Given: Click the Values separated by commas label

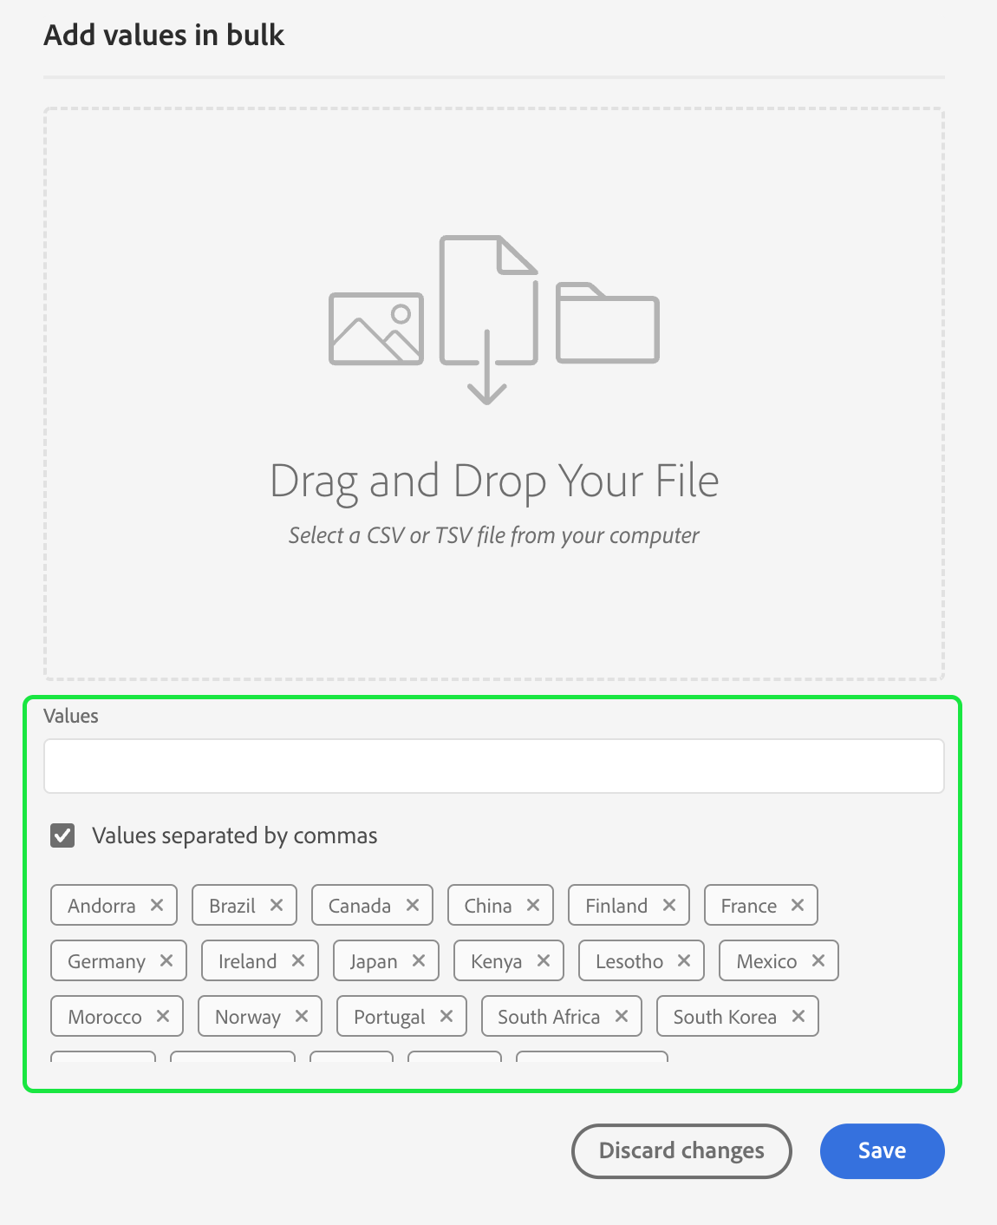Looking at the screenshot, I should click(x=235, y=835).
